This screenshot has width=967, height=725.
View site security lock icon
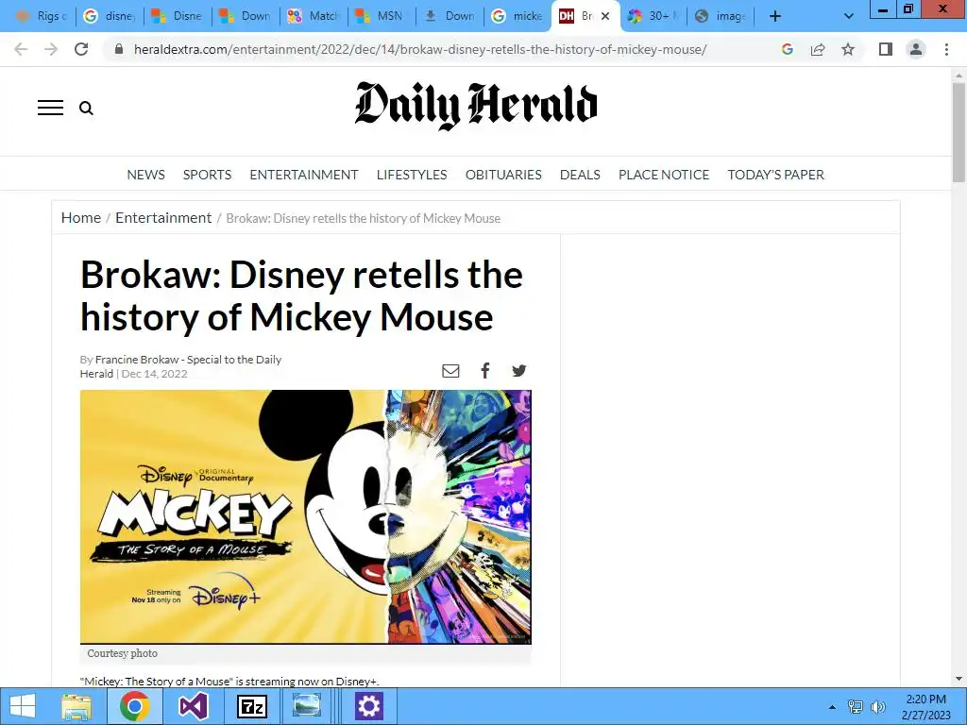[x=120, y=49]
